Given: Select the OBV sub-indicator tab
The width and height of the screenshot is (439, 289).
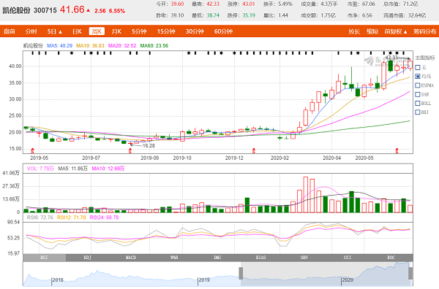Looking at the screenshot, I should coord(304,258).
